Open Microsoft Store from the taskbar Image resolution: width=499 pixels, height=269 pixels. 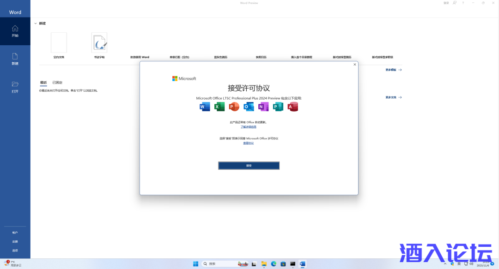(x=283, y=264)
